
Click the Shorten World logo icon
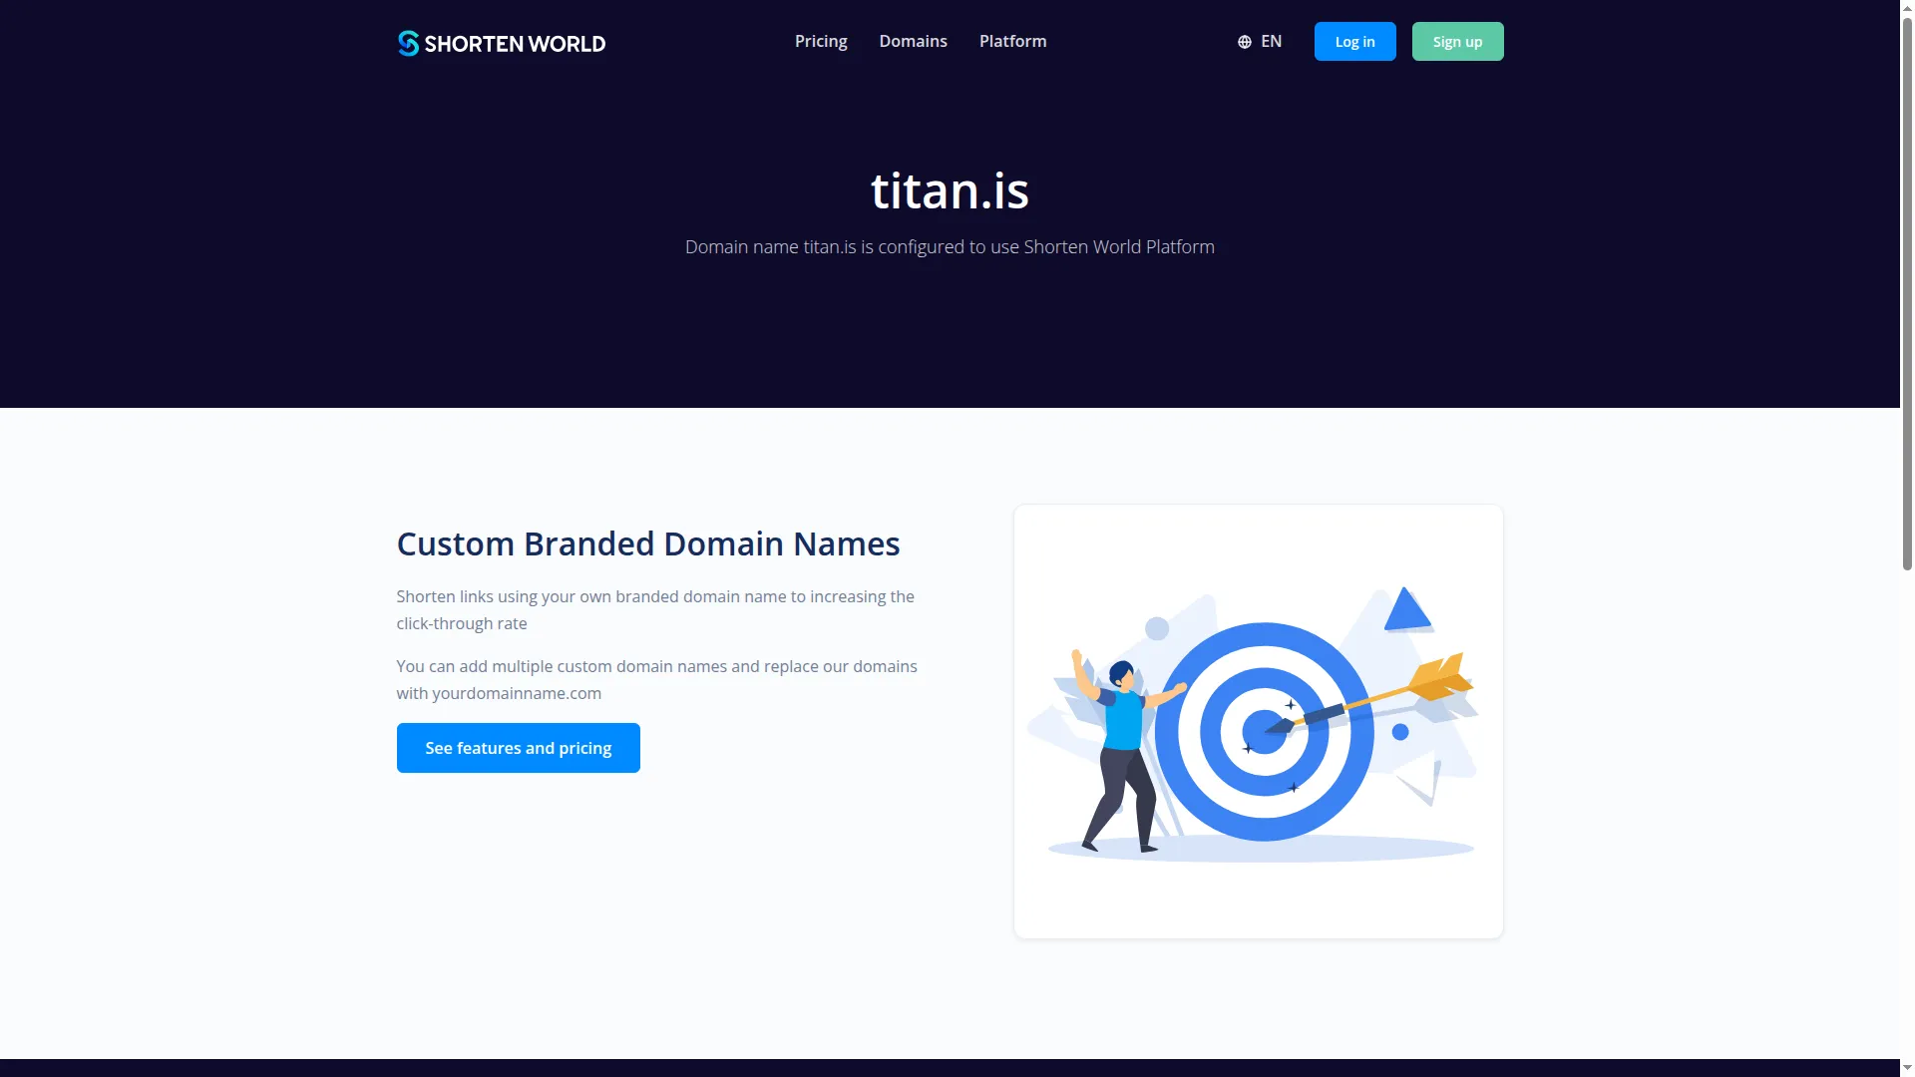408,43
